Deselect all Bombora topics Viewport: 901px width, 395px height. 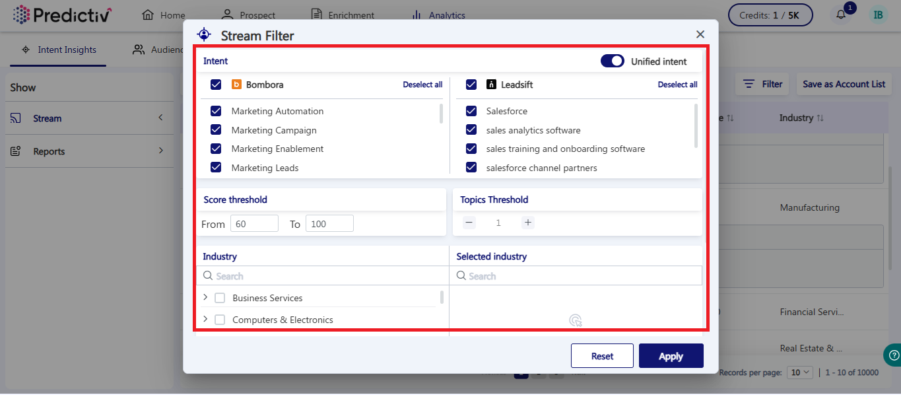(x=422, y=85)
